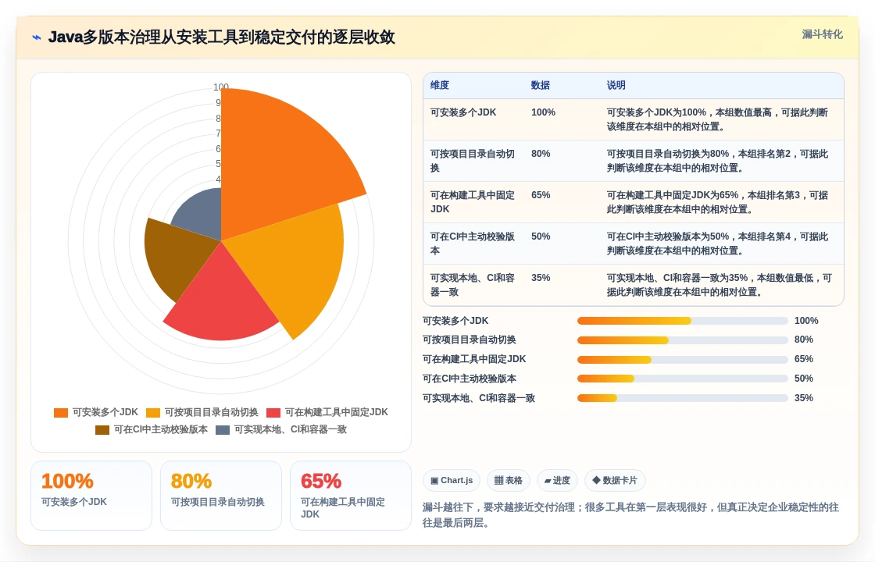This screenshot has width=875, height=562.
Task: Click the 表格 chip
Action: tap(509, 481)
